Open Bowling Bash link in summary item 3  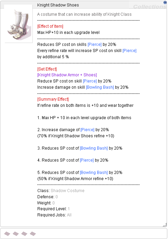point(94,148)
